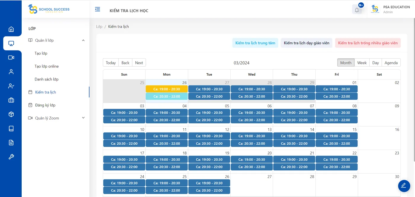Open the Tạo lớp menu item
This screenshot has width=415, height=197.
pyautogui.click(x=41, y=53)
